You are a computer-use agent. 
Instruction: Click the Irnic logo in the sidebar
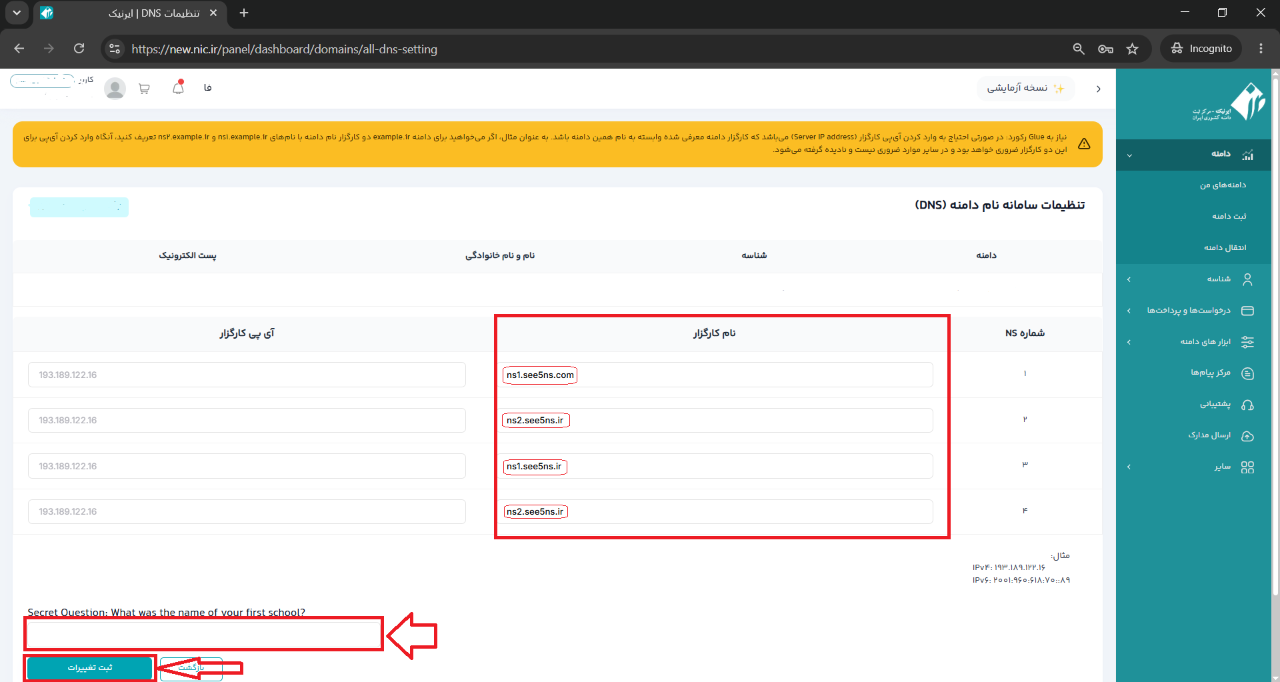(1229, 102)
